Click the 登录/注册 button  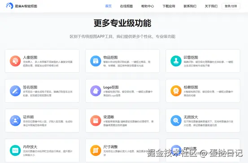click(x=231, y=6)
